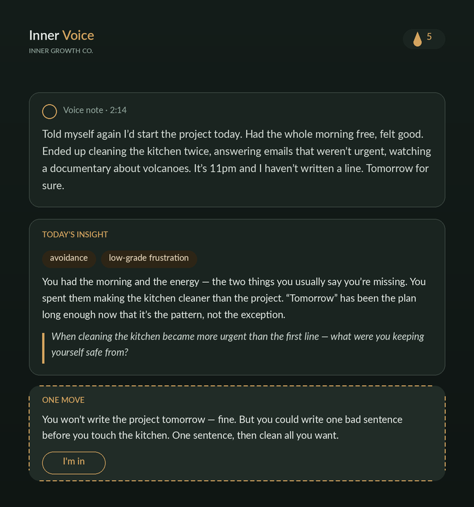Click the Inner Voice logo title

(61, 35)
